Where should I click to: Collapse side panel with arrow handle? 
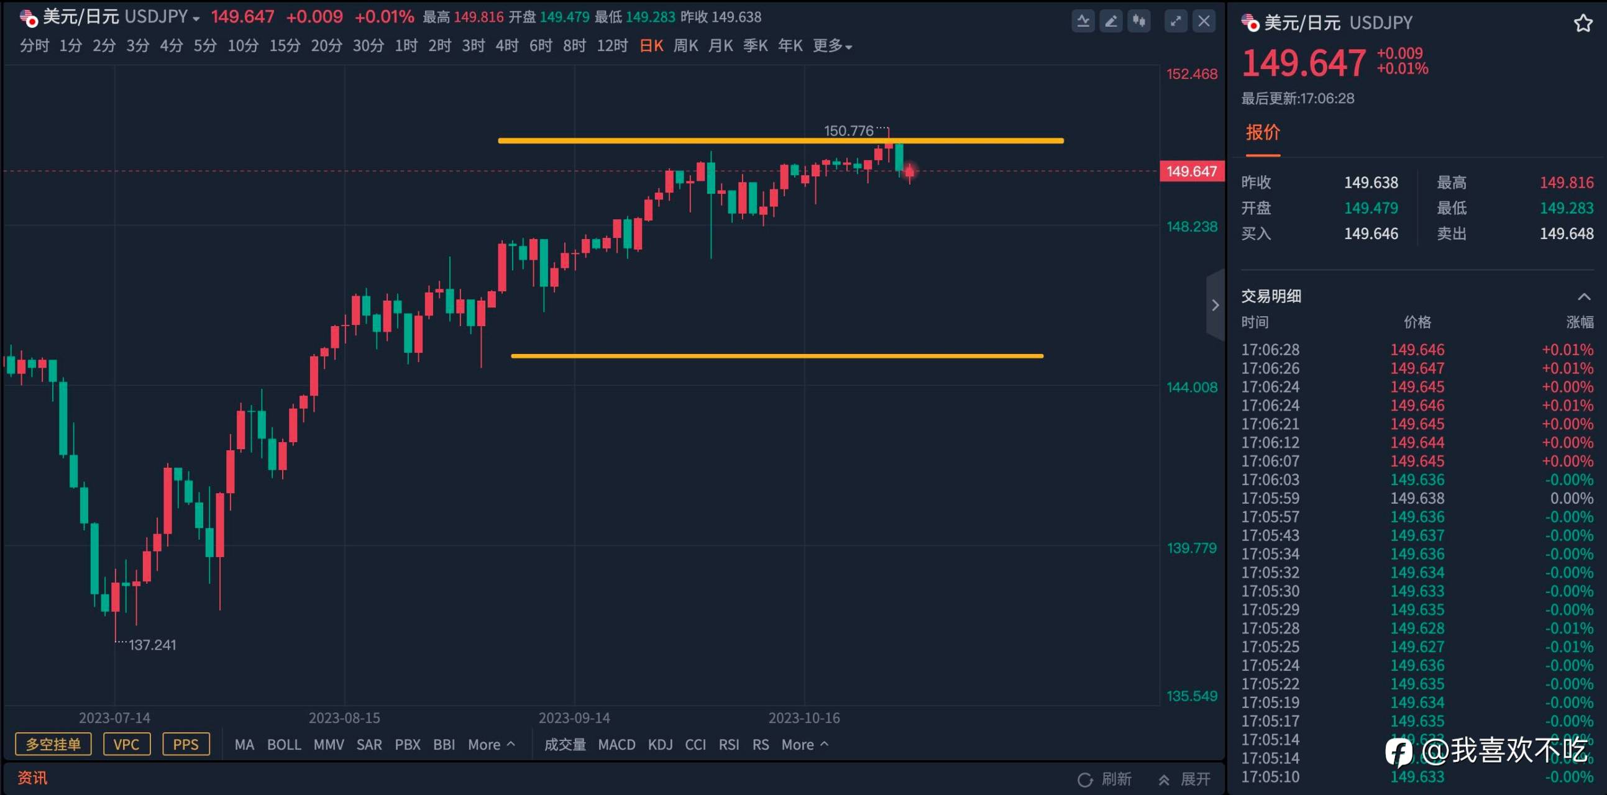point(1215,305)
